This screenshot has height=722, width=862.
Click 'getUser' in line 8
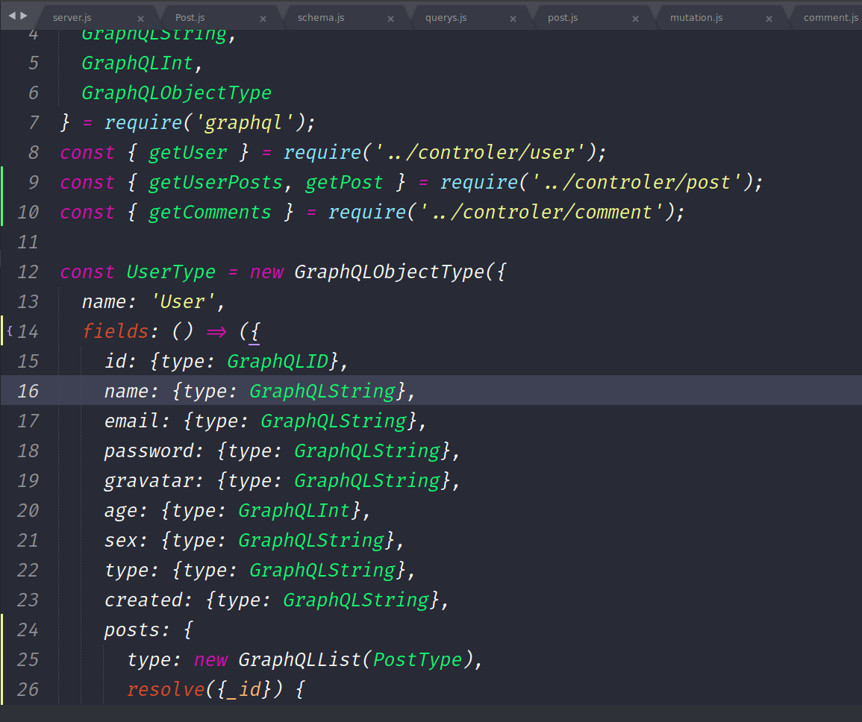(x=187, y=152)
